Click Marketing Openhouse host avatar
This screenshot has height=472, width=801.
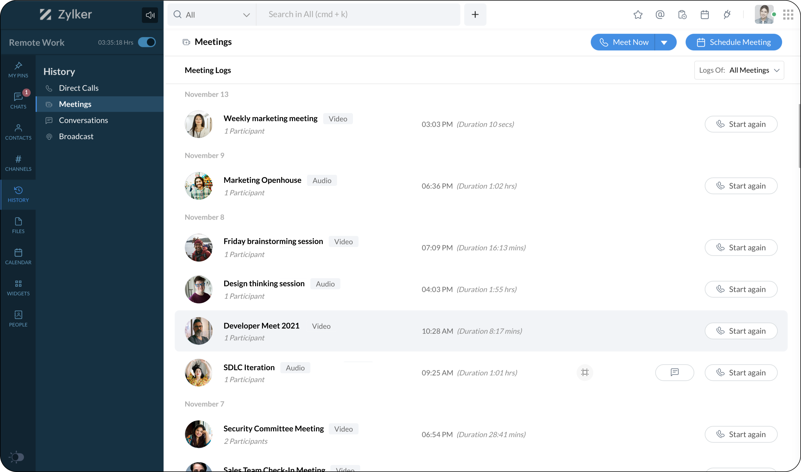199,186
